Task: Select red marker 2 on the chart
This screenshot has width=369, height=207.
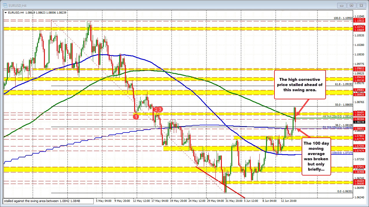Action: tap(156, 110)
